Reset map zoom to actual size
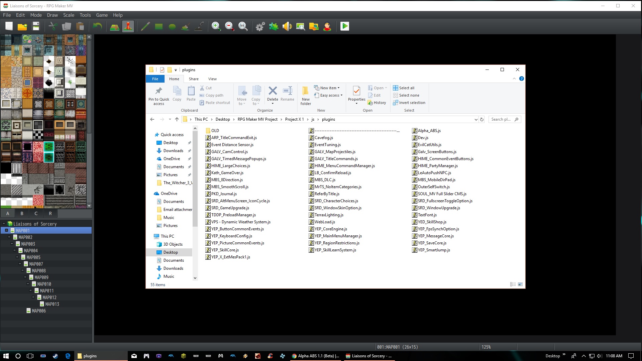 (x=243, y=26)
